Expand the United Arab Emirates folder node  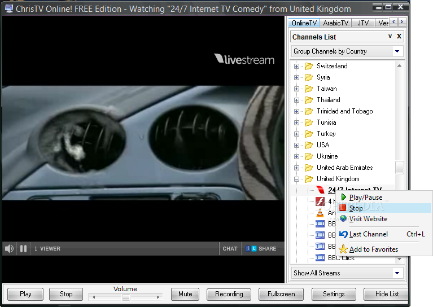[296, 168]
